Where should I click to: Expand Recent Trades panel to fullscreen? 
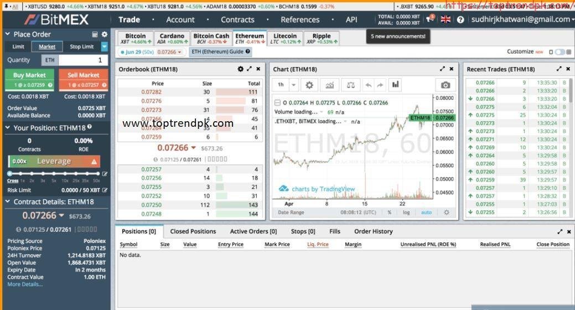(559, 69)
